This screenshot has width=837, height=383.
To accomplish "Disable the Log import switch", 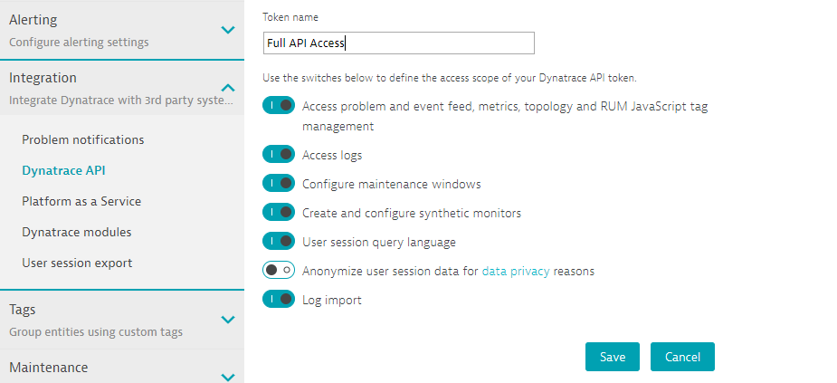I will pyautogui.click(x=279, y=300).
